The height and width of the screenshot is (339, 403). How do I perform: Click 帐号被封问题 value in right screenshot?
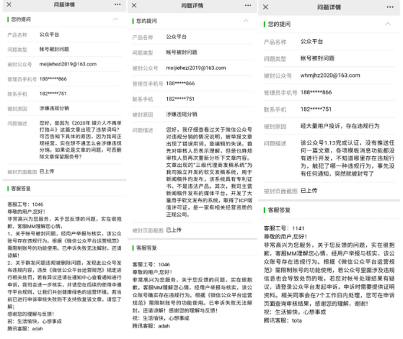(x=317, y=58)
